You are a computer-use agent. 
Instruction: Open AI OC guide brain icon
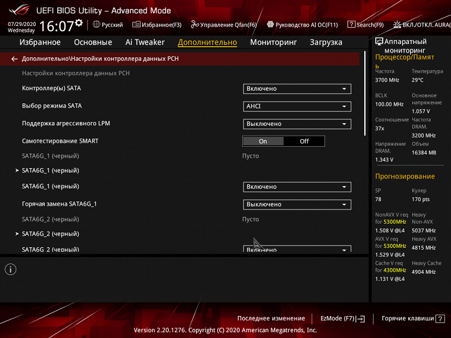point(270,24)
